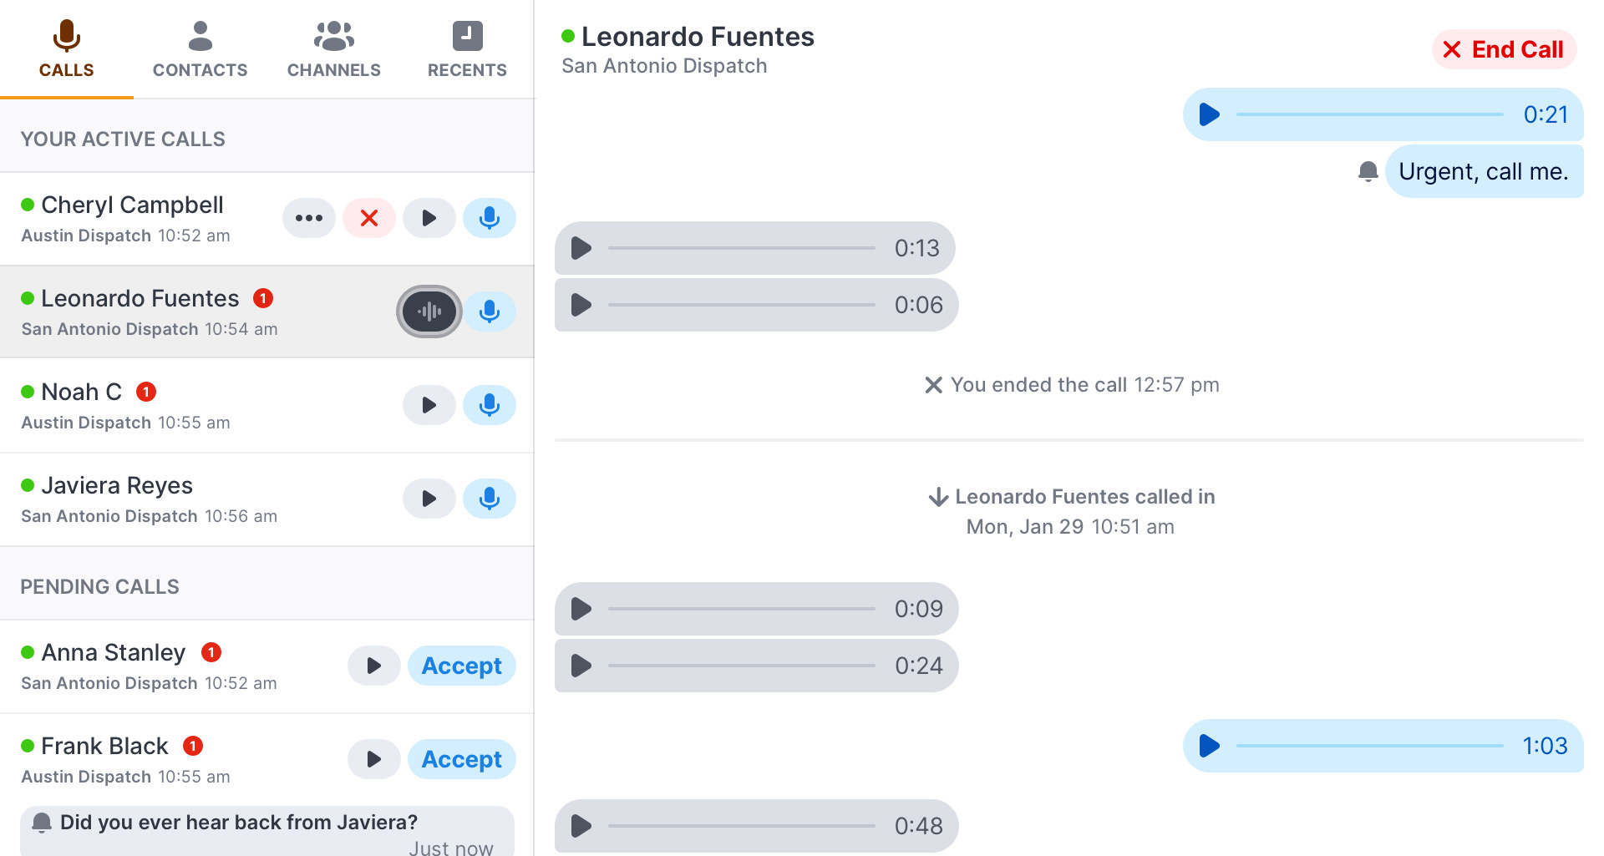Play Anna Stanley's pending message
Image resolution: width=1604 pixels, height=856 pixels.
[374, 666]
